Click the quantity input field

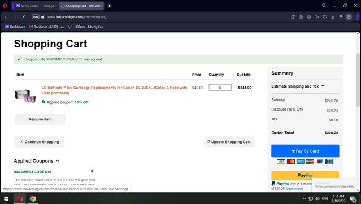(x=220, y=88)
